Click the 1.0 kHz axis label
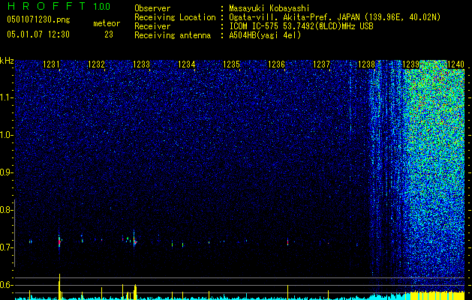Viewport: 472px width, 300px height. click(x=6, y=135)
